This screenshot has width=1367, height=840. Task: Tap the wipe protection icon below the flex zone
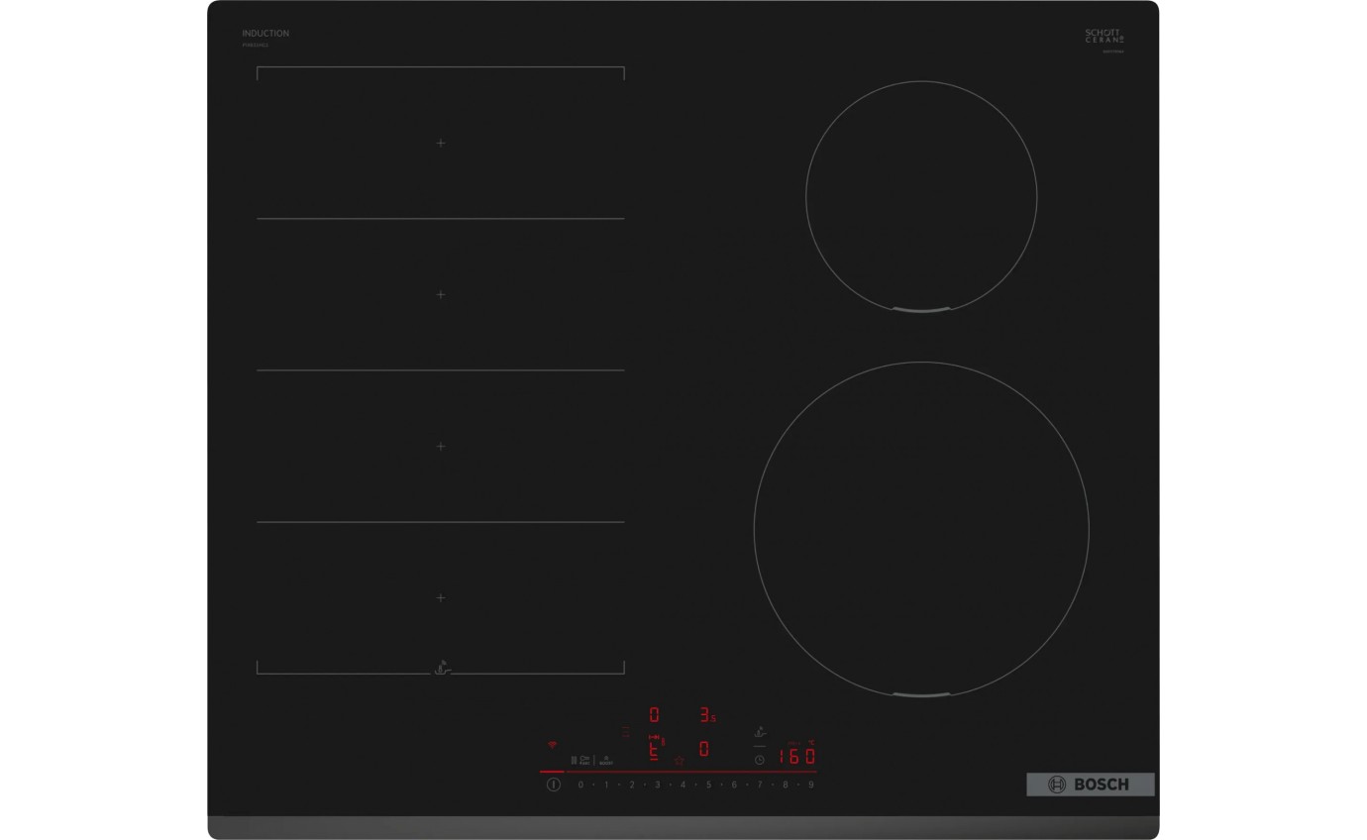(441, 667)
